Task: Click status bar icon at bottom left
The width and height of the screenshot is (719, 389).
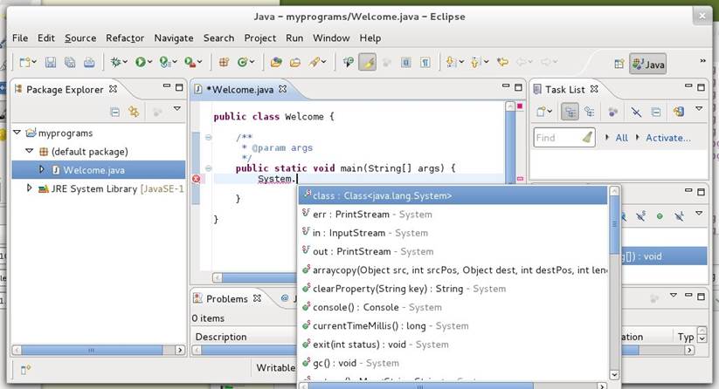Action: tap(25, 369)
